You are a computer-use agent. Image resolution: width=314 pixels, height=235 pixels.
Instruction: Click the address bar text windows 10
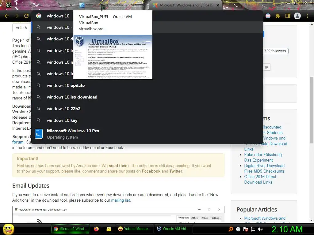point(58,16)
